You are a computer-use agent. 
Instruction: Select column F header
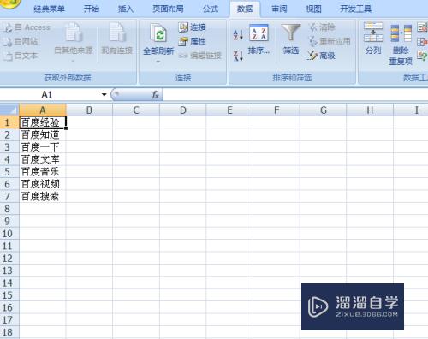pyautogui.click(x=276, y=110)
